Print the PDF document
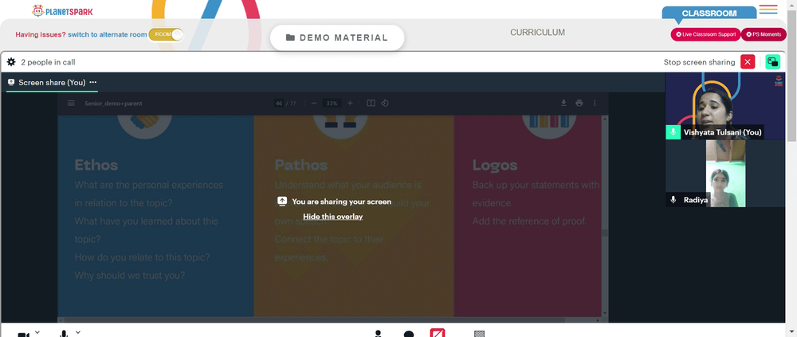Viewport: 797px width, 337px height. pos(579,104)
